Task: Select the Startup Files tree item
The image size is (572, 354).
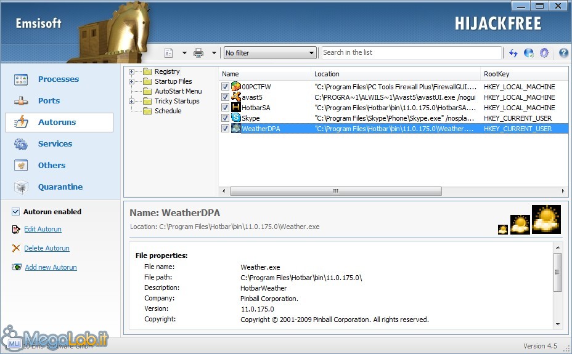Action: (173, 81)
